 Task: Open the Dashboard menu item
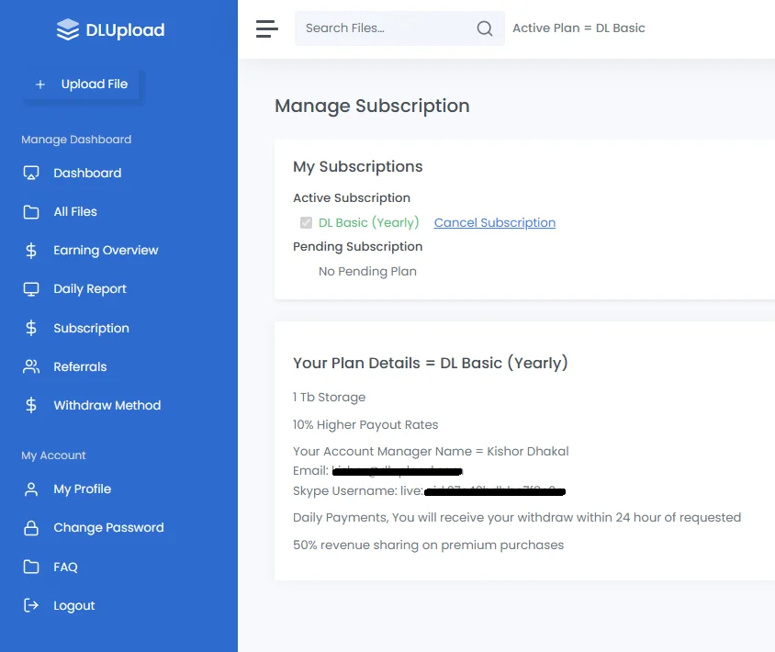point(87,173)
